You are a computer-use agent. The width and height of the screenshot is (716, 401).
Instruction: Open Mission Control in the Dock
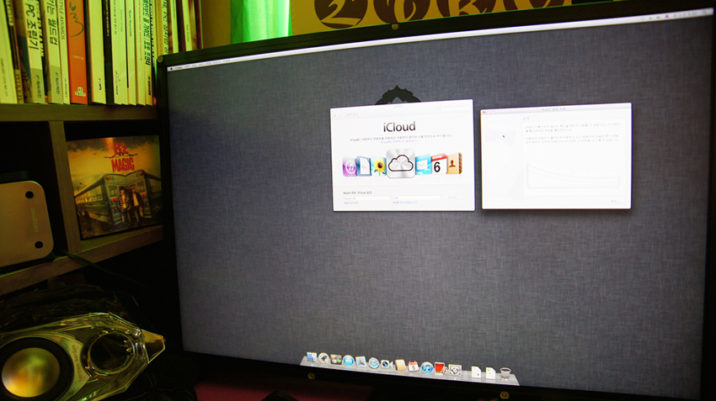pos(335,360)
